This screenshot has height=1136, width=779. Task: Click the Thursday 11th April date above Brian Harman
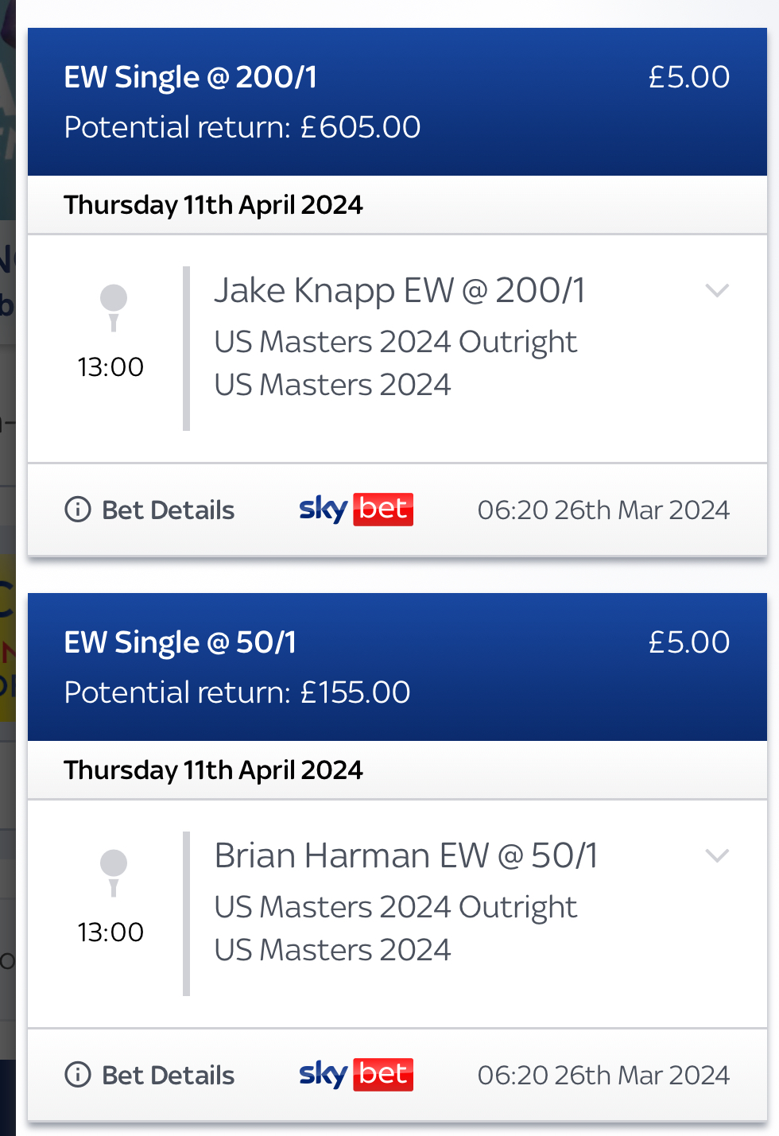point(213,770)
